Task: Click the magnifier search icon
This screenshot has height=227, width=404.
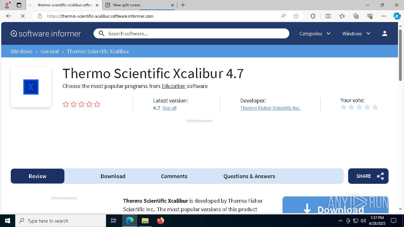Action: (101, 33)
